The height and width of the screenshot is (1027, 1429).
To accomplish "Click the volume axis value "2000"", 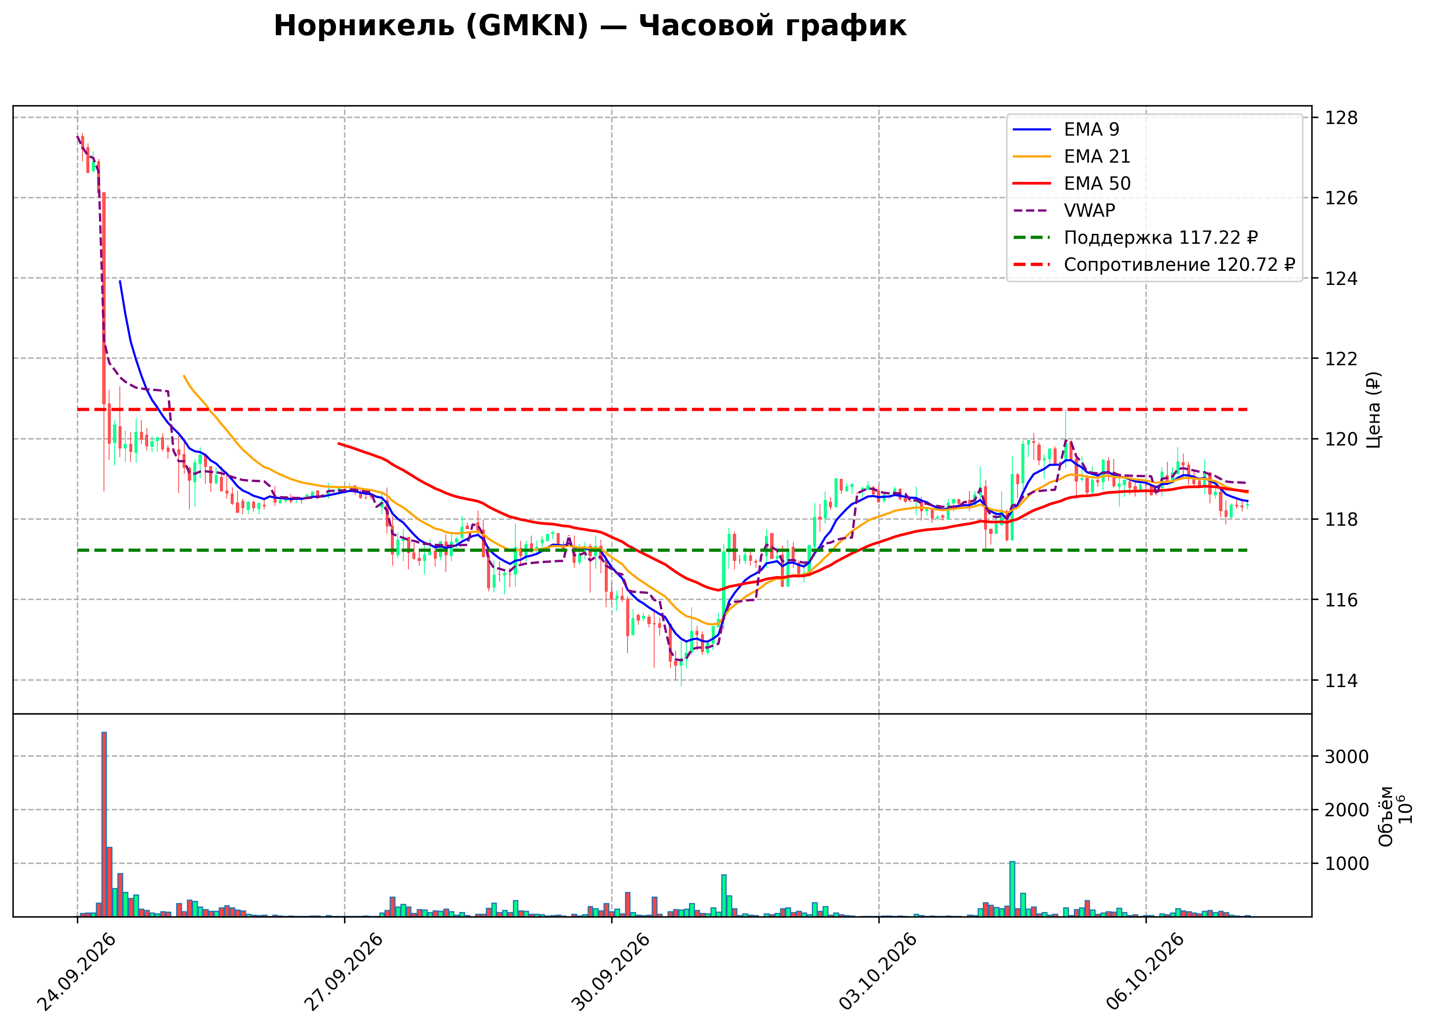I will click(x=1347, y=810).
